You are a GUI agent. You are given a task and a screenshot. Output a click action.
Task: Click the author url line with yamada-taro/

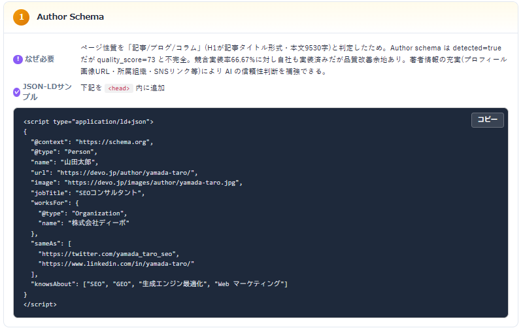114,173
